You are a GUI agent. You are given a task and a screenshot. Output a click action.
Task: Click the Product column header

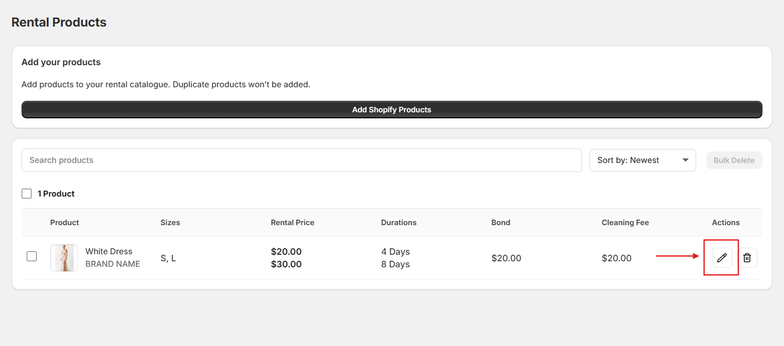pyautogui.click(x=65, y=223)
